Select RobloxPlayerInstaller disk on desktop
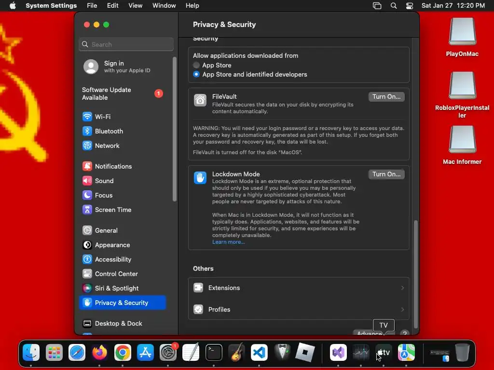Viewport: 494px width, 370px height. (462, 94)
